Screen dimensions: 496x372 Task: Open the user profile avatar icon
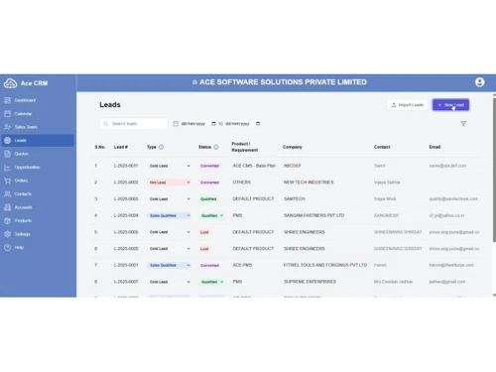point(480,82)
